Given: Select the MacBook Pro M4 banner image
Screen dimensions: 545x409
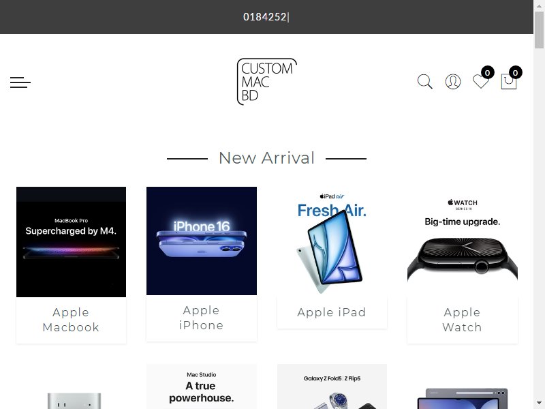Looking at the screenshot, I should [72, 242].
